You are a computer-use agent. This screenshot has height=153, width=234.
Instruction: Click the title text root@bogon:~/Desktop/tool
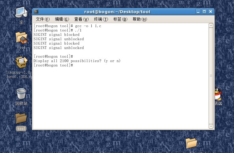point(117,12)
